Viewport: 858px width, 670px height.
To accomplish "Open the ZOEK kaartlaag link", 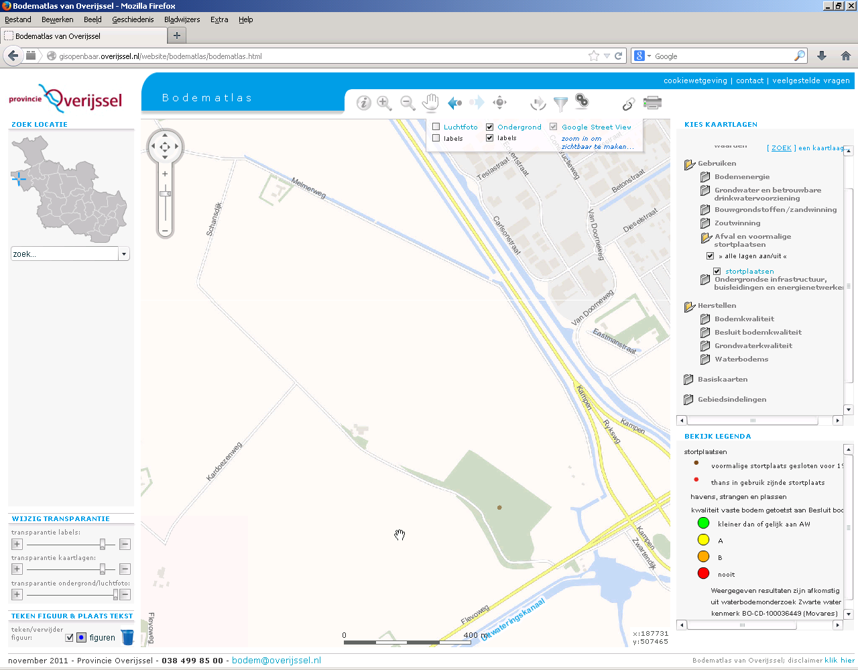I will coord(781,148).
